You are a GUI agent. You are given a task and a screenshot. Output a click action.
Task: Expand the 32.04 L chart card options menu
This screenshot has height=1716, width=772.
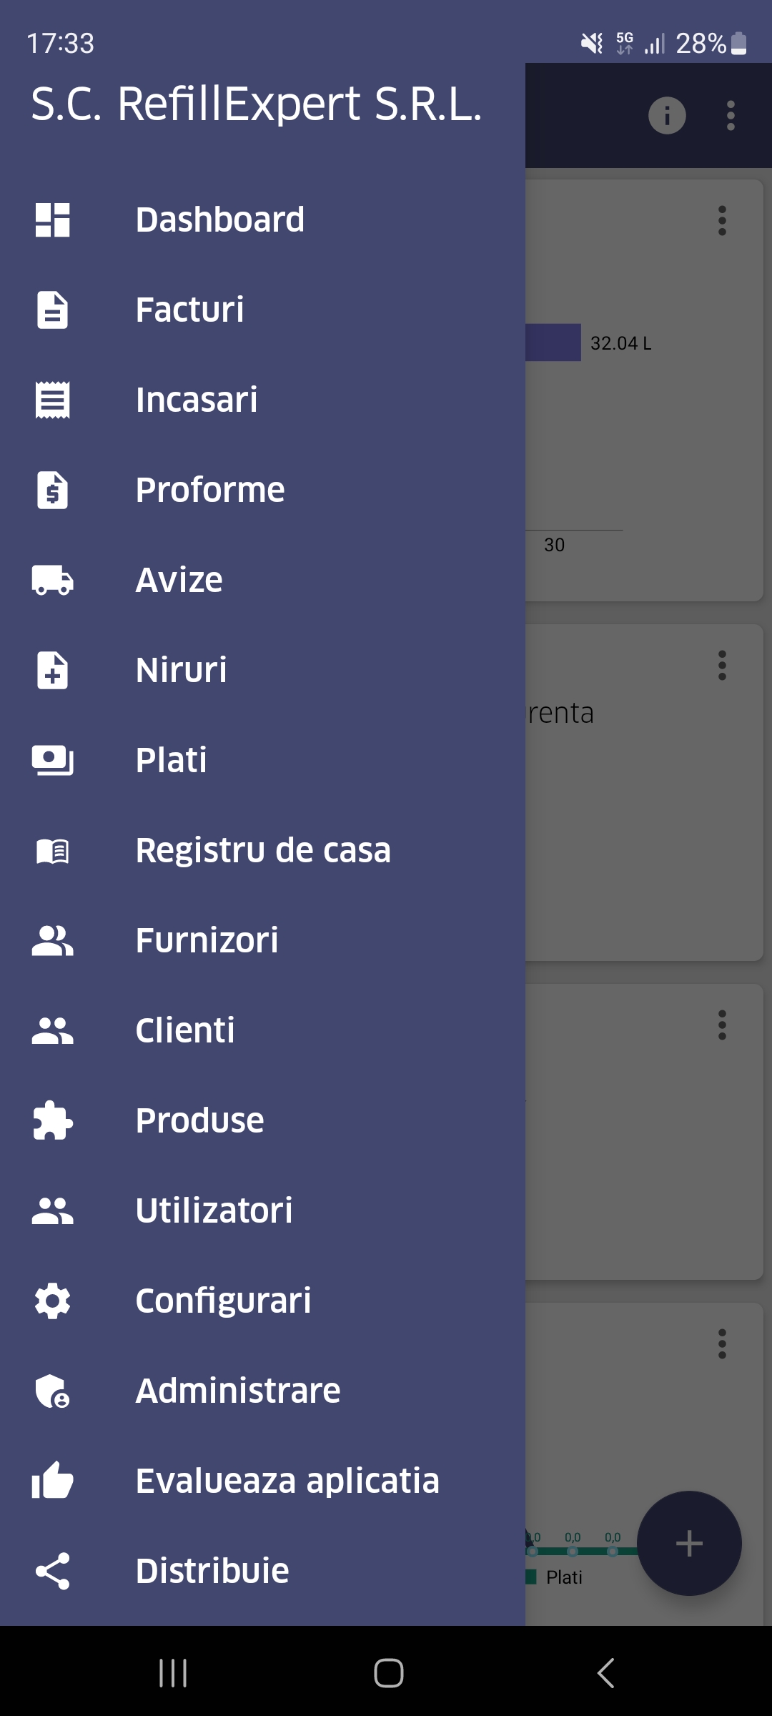click(722, 220)
